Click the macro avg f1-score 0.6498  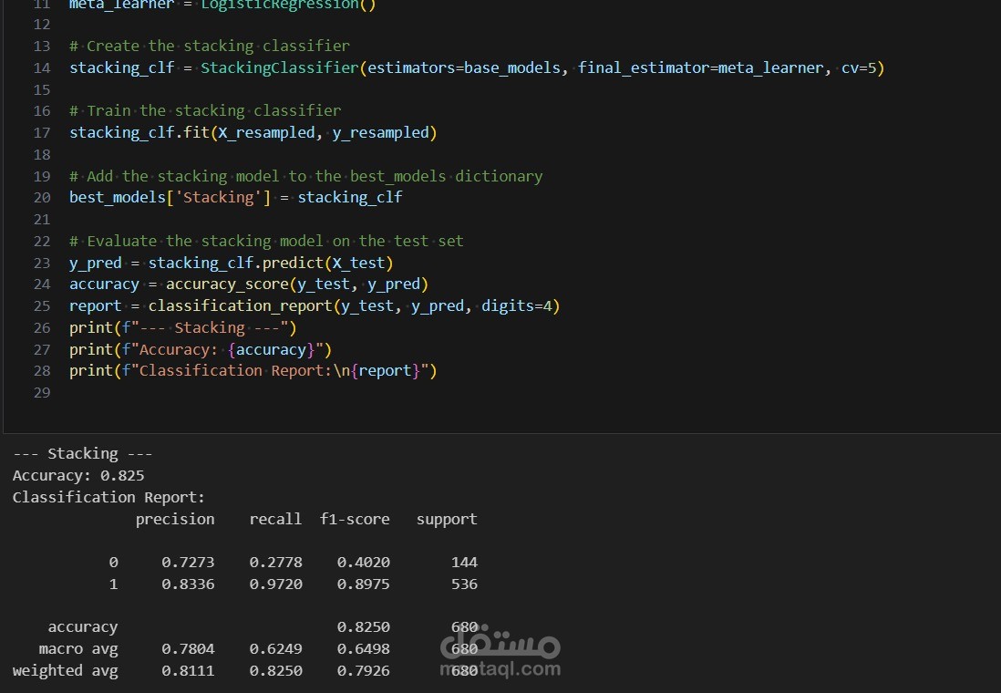coord(363,649)
